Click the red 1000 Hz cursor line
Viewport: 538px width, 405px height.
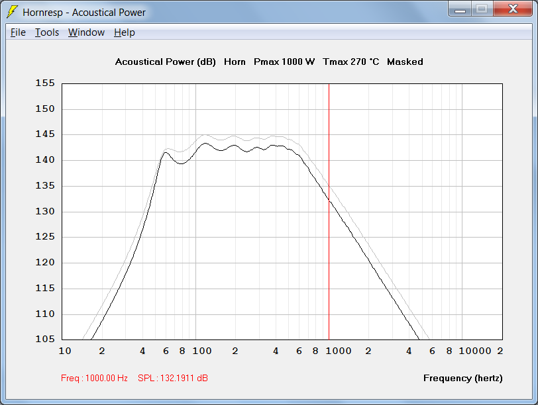(329, 212)
